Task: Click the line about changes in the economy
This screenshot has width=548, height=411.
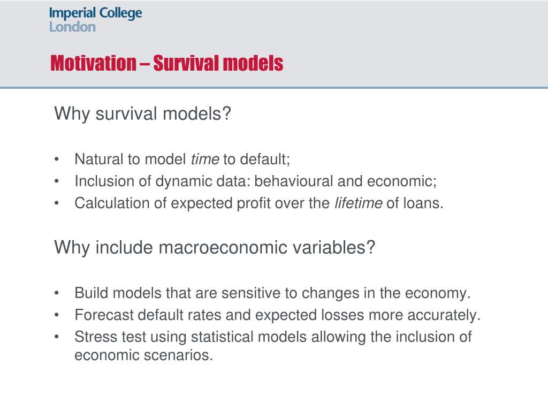Action: [272, 293]
